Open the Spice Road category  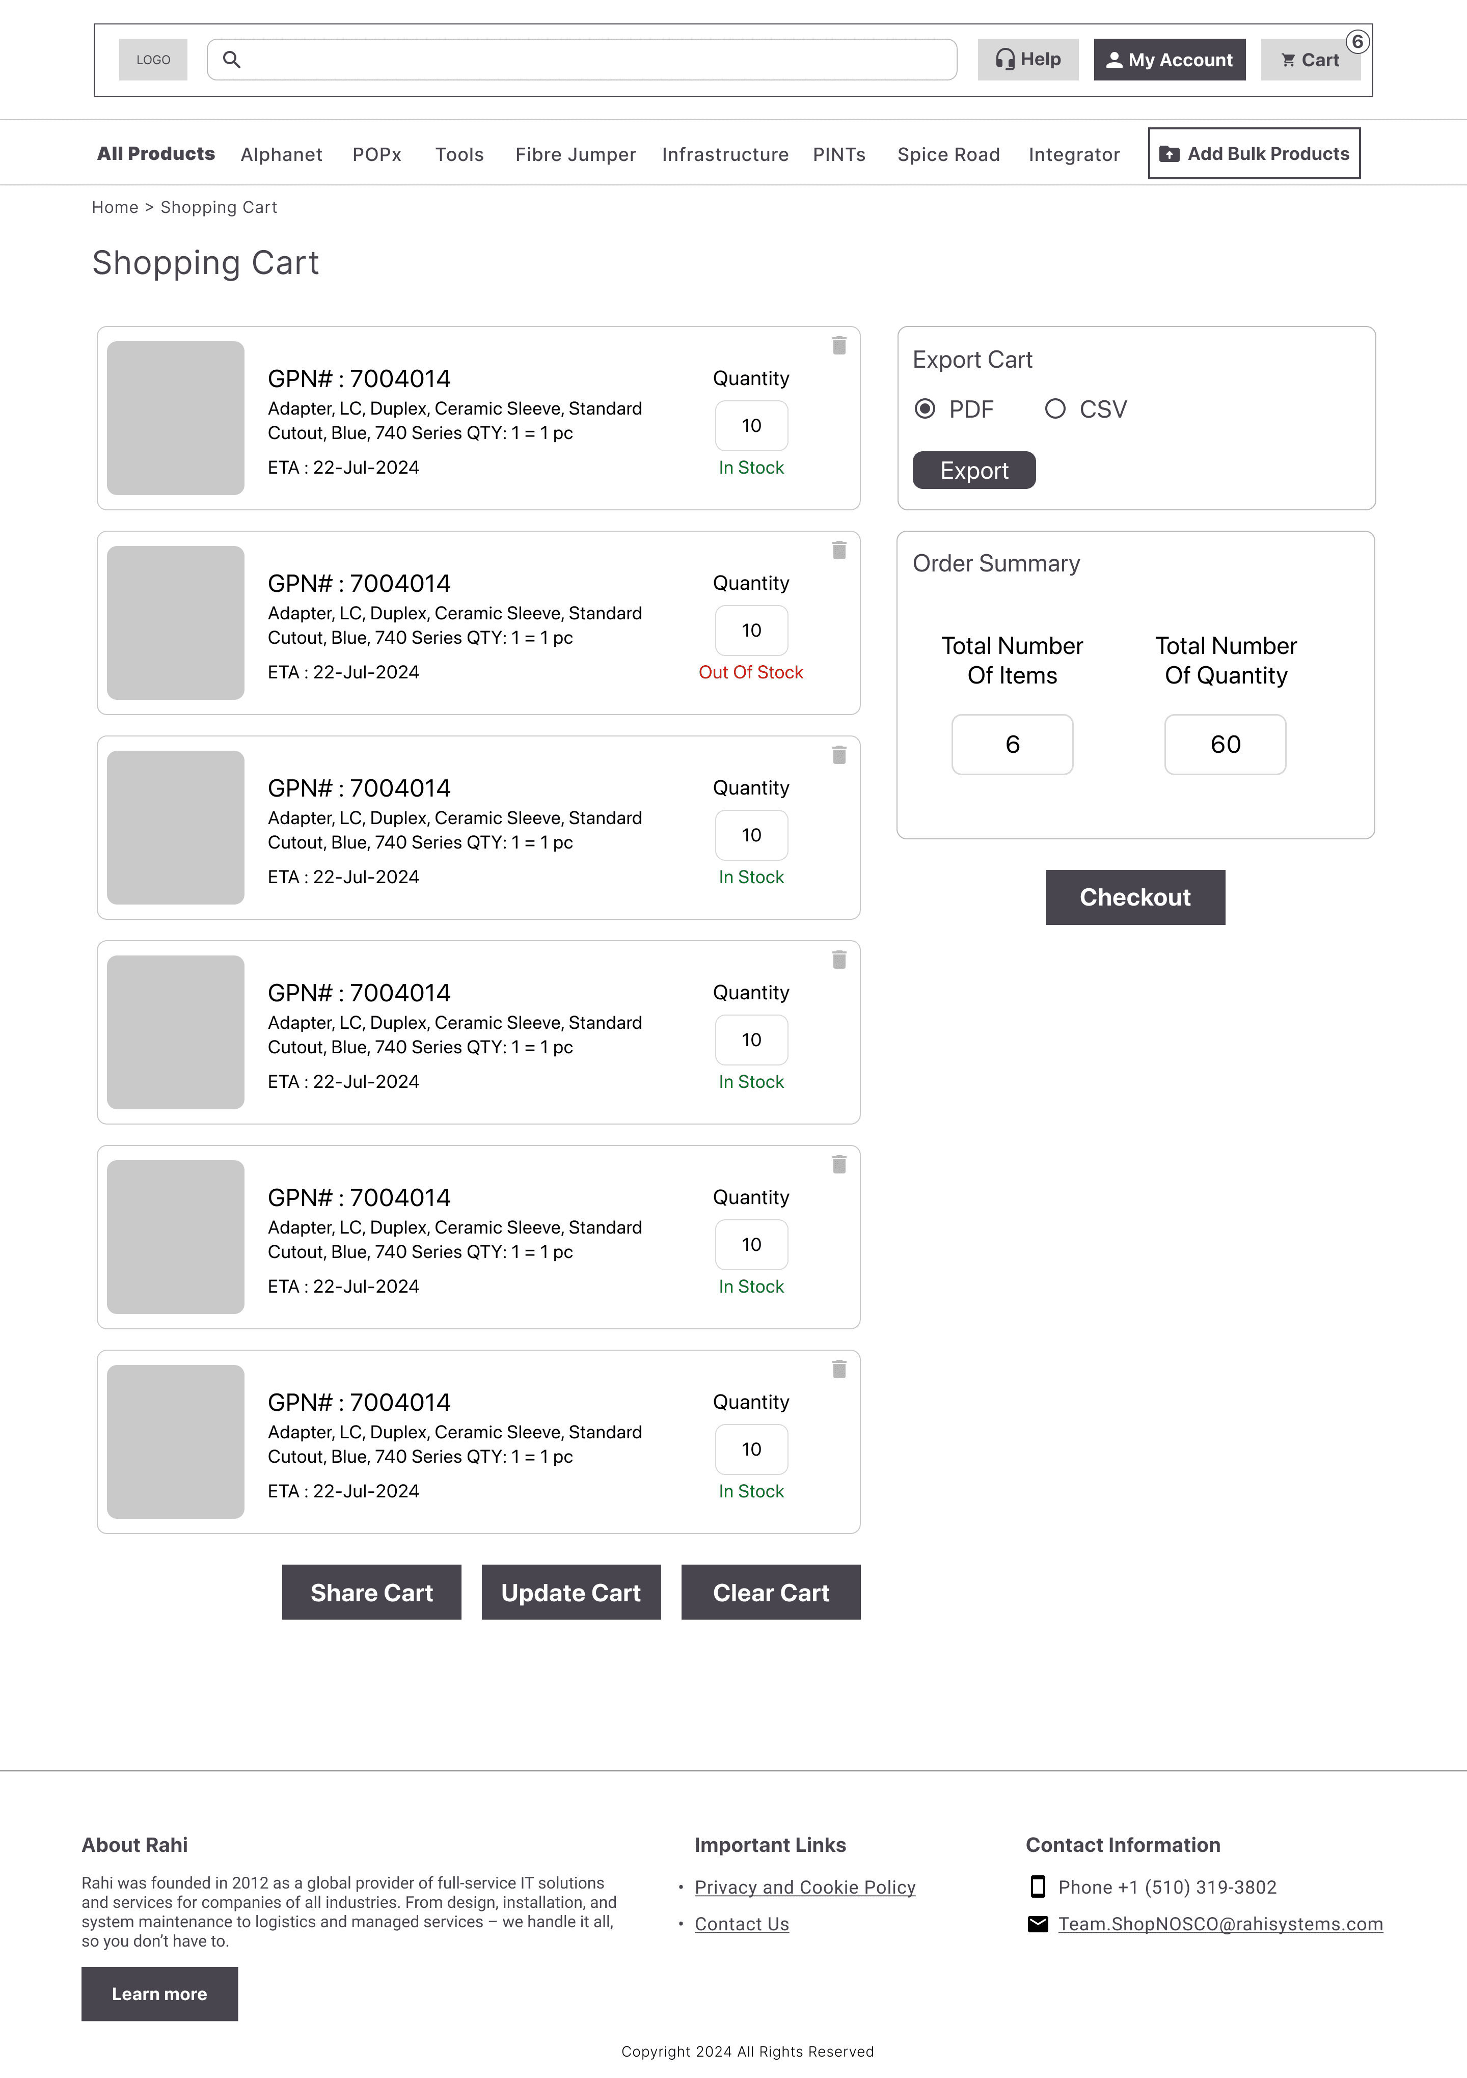click(948, 155)
